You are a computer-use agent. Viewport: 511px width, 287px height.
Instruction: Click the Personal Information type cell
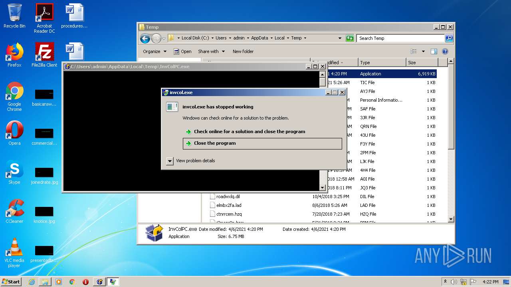[x=381, y=100]
